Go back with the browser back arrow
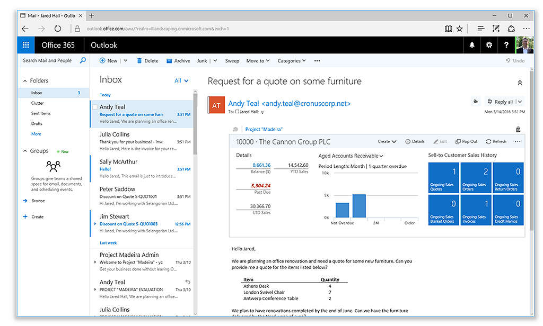The height and width of the screenshot is (326, 543). coord(25,29)
